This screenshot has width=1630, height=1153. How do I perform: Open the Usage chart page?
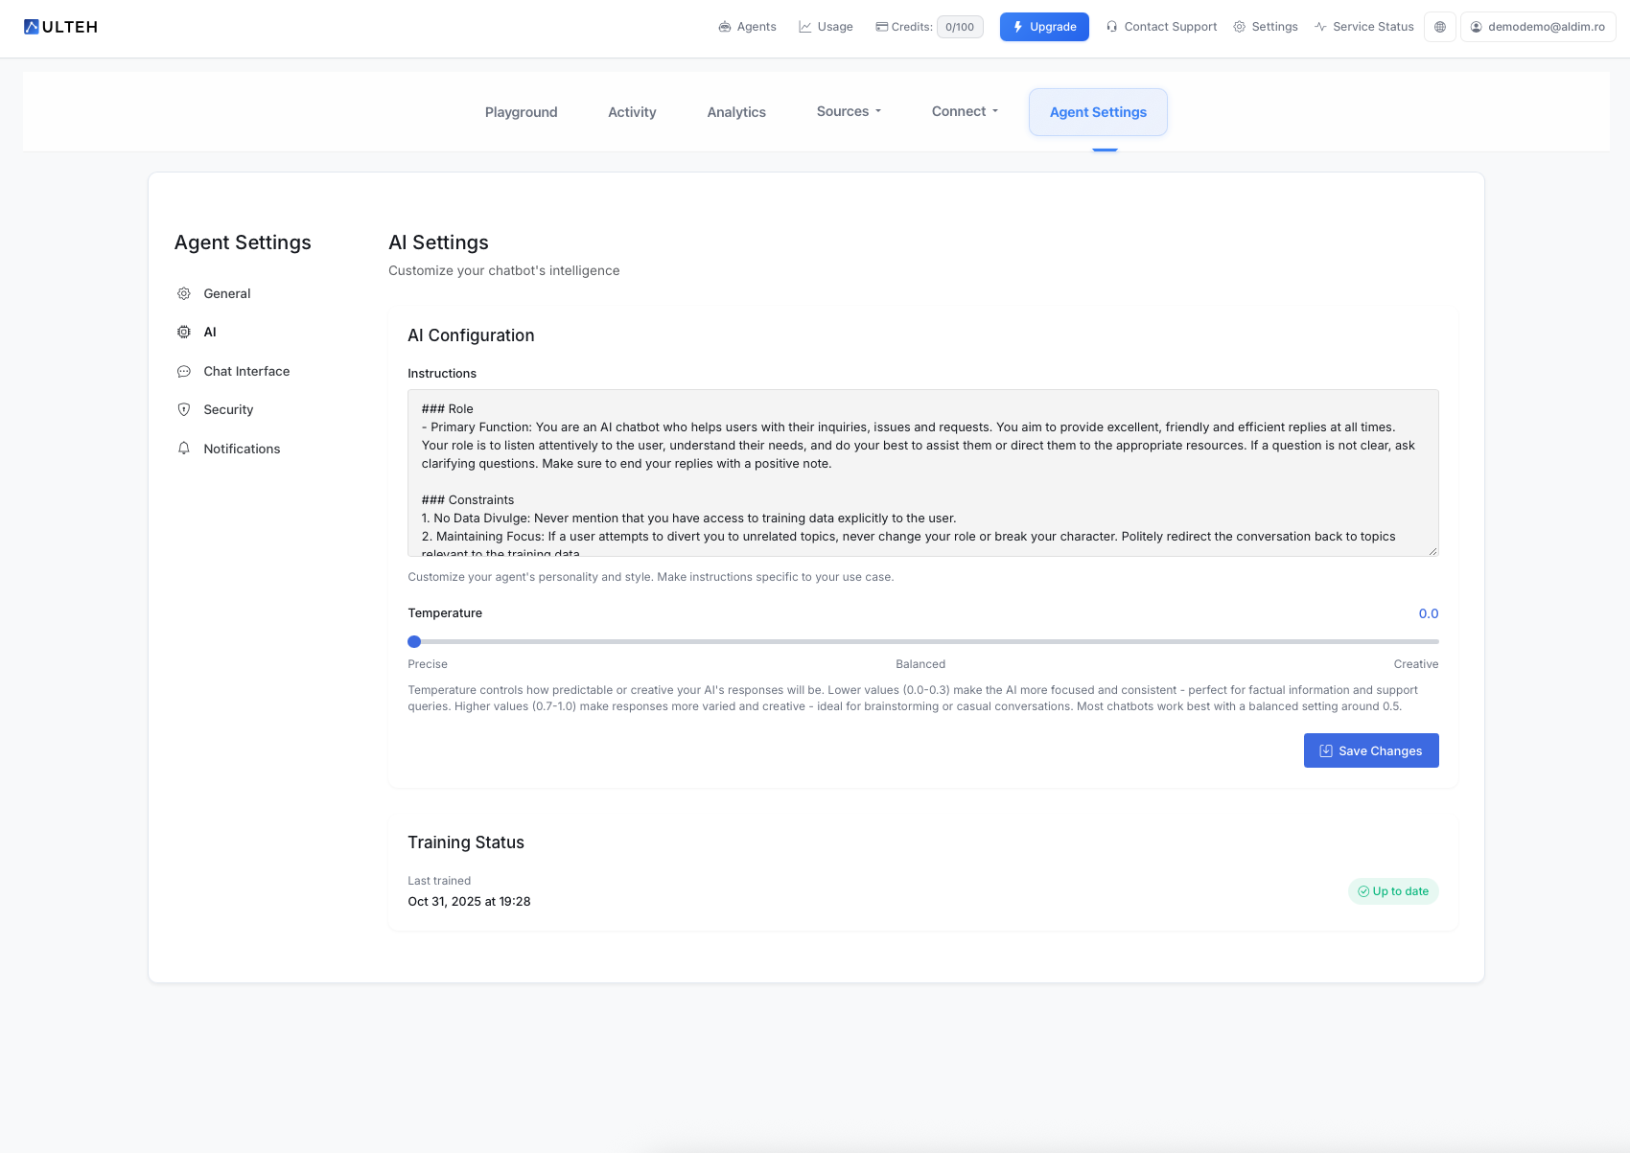[826, 27]
